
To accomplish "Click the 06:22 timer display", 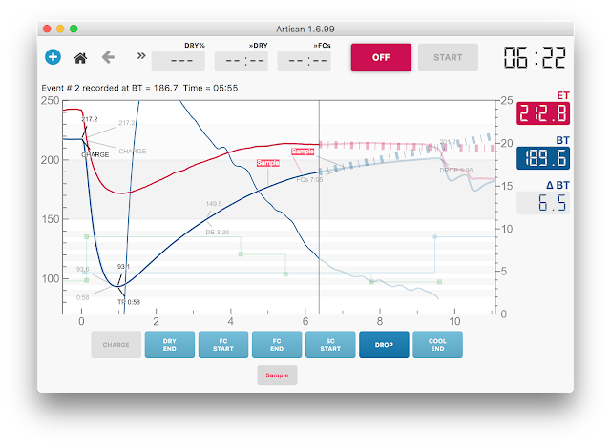I will tap(535, 57).
